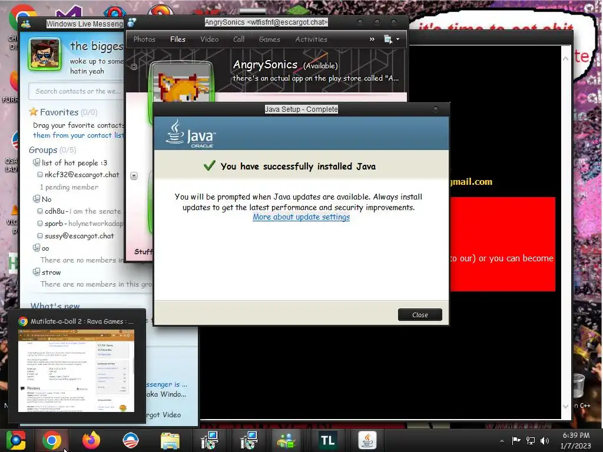Click AngrySonics' display picture

click(x=181, y=82)
